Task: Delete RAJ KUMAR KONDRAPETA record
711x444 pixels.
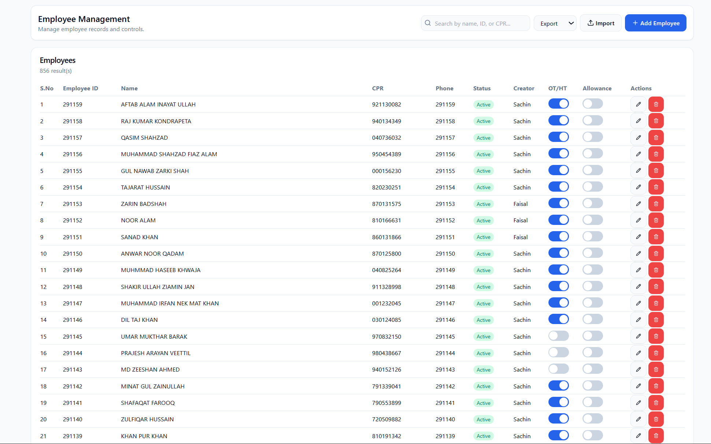Action: tap(656, 121)
